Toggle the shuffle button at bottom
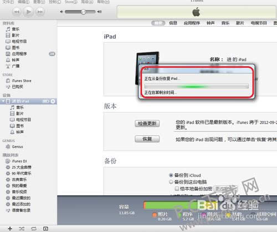 pyautogui.click(x=22, y=229)
